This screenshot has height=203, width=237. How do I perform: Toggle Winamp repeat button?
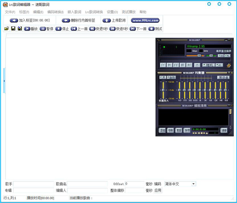pyautogui.click(x=219, y=65)
